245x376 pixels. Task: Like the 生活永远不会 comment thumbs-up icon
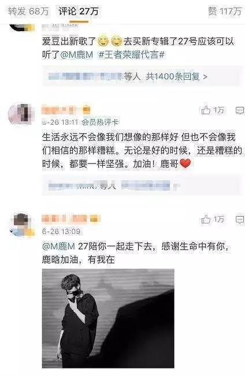point(206,110)
